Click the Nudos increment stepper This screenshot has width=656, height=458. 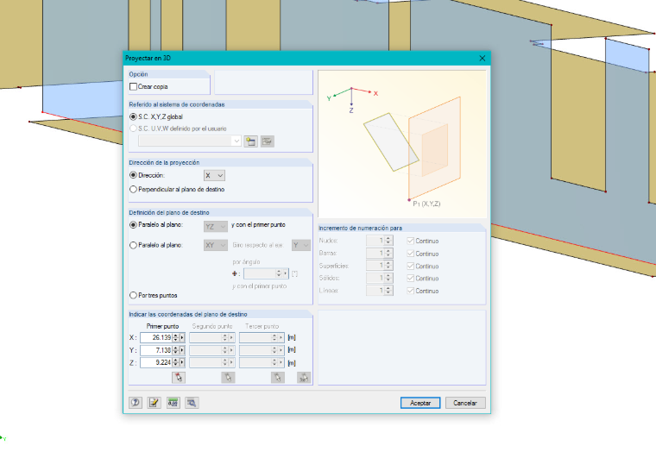point(388,241)
